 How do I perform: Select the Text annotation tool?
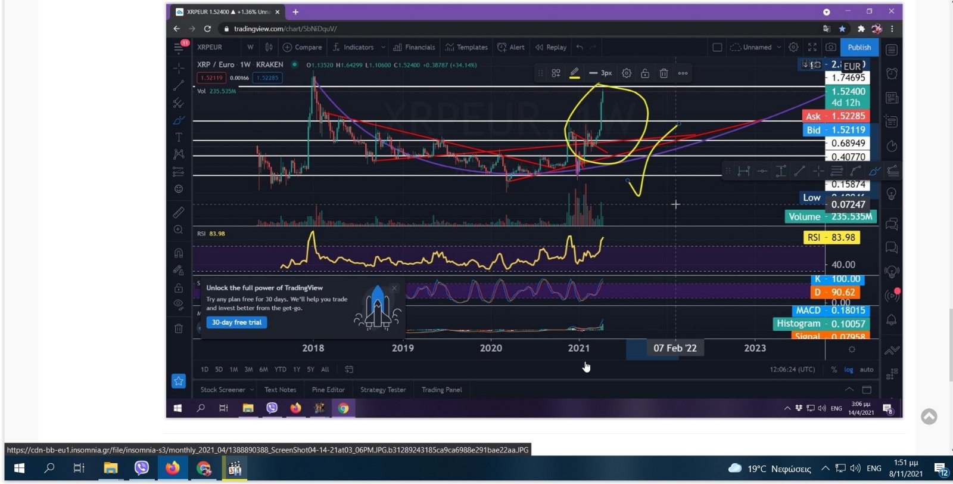coord(178,137)
